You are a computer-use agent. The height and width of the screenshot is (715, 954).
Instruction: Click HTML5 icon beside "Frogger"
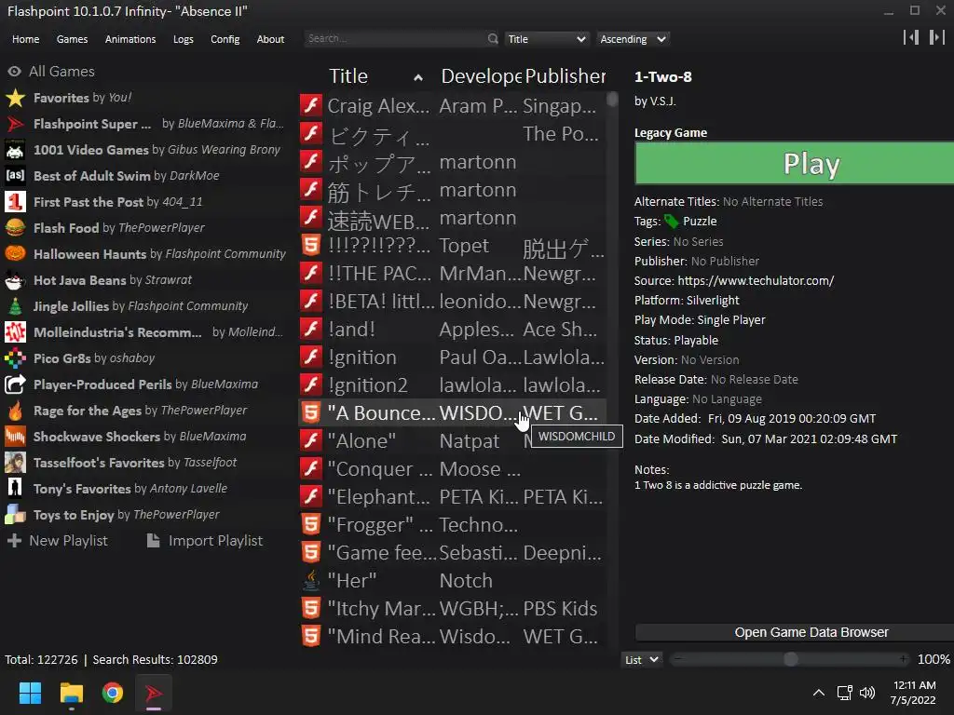[311, 525]
